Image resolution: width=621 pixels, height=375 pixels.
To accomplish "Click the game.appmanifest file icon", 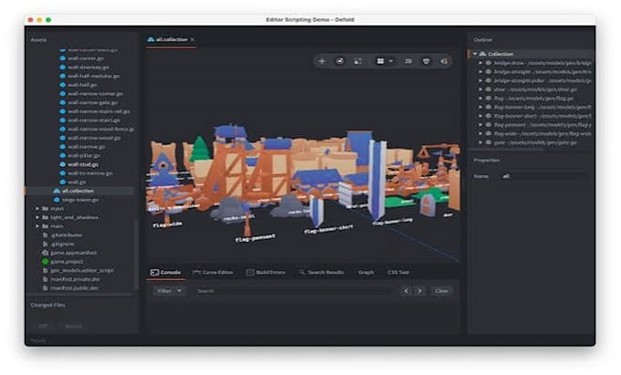I will pyautogui.click(x=45, y=253).
